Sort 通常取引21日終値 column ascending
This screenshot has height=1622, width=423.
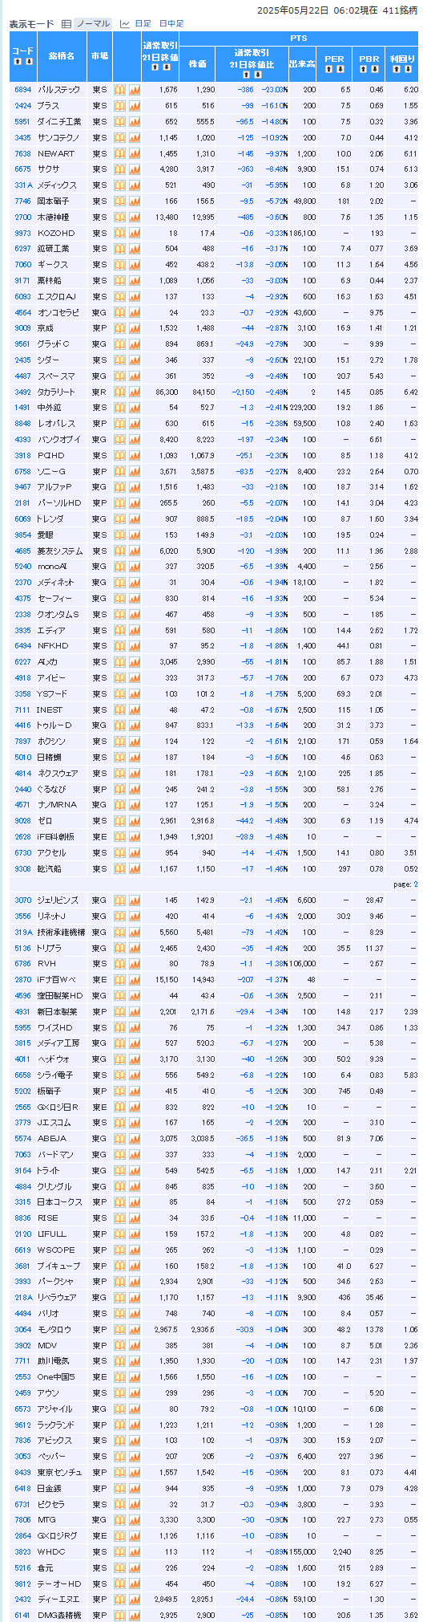tap(155, 67)
